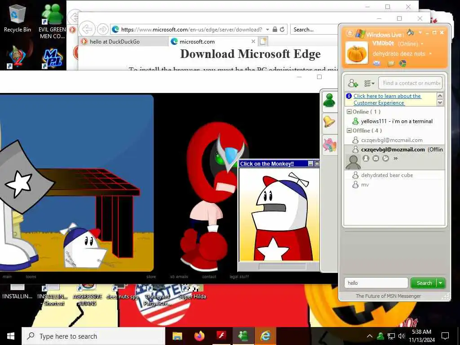Click the send e-mail icon under the selected contact
Image resolution: width=460 pixels, height=345 pixels.
pyautogui.click(x=376, y=159)
